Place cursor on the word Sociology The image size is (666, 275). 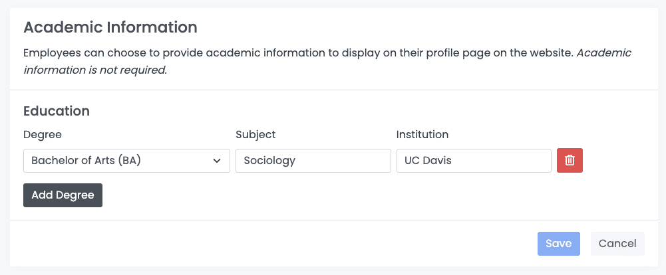[269, 160]
